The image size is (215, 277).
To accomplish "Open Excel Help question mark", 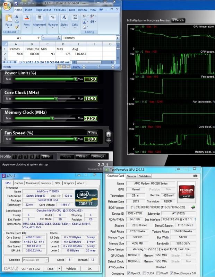I will pos(101,10).
